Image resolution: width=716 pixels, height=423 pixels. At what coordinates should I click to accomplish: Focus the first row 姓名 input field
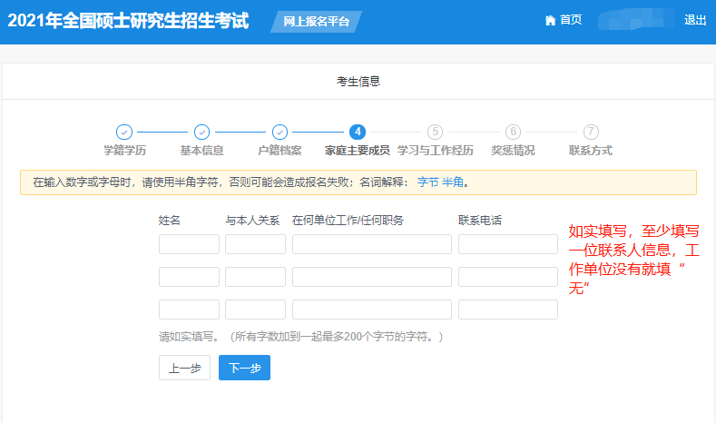189,244
